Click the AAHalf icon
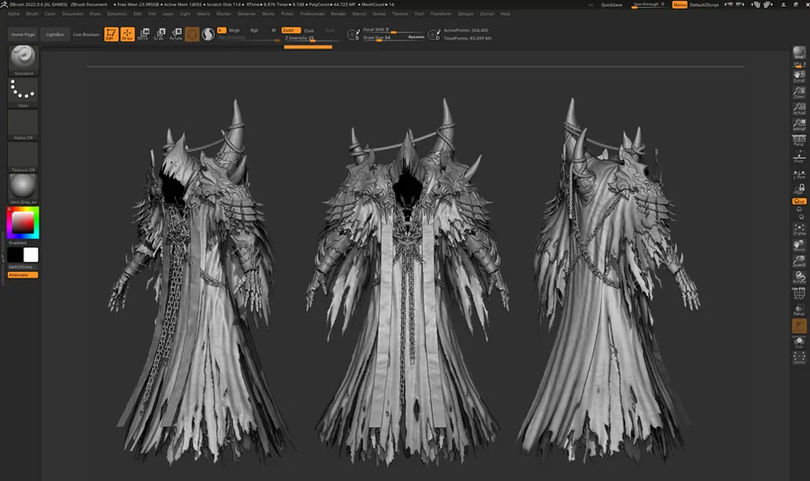 [x=799, y=124]
